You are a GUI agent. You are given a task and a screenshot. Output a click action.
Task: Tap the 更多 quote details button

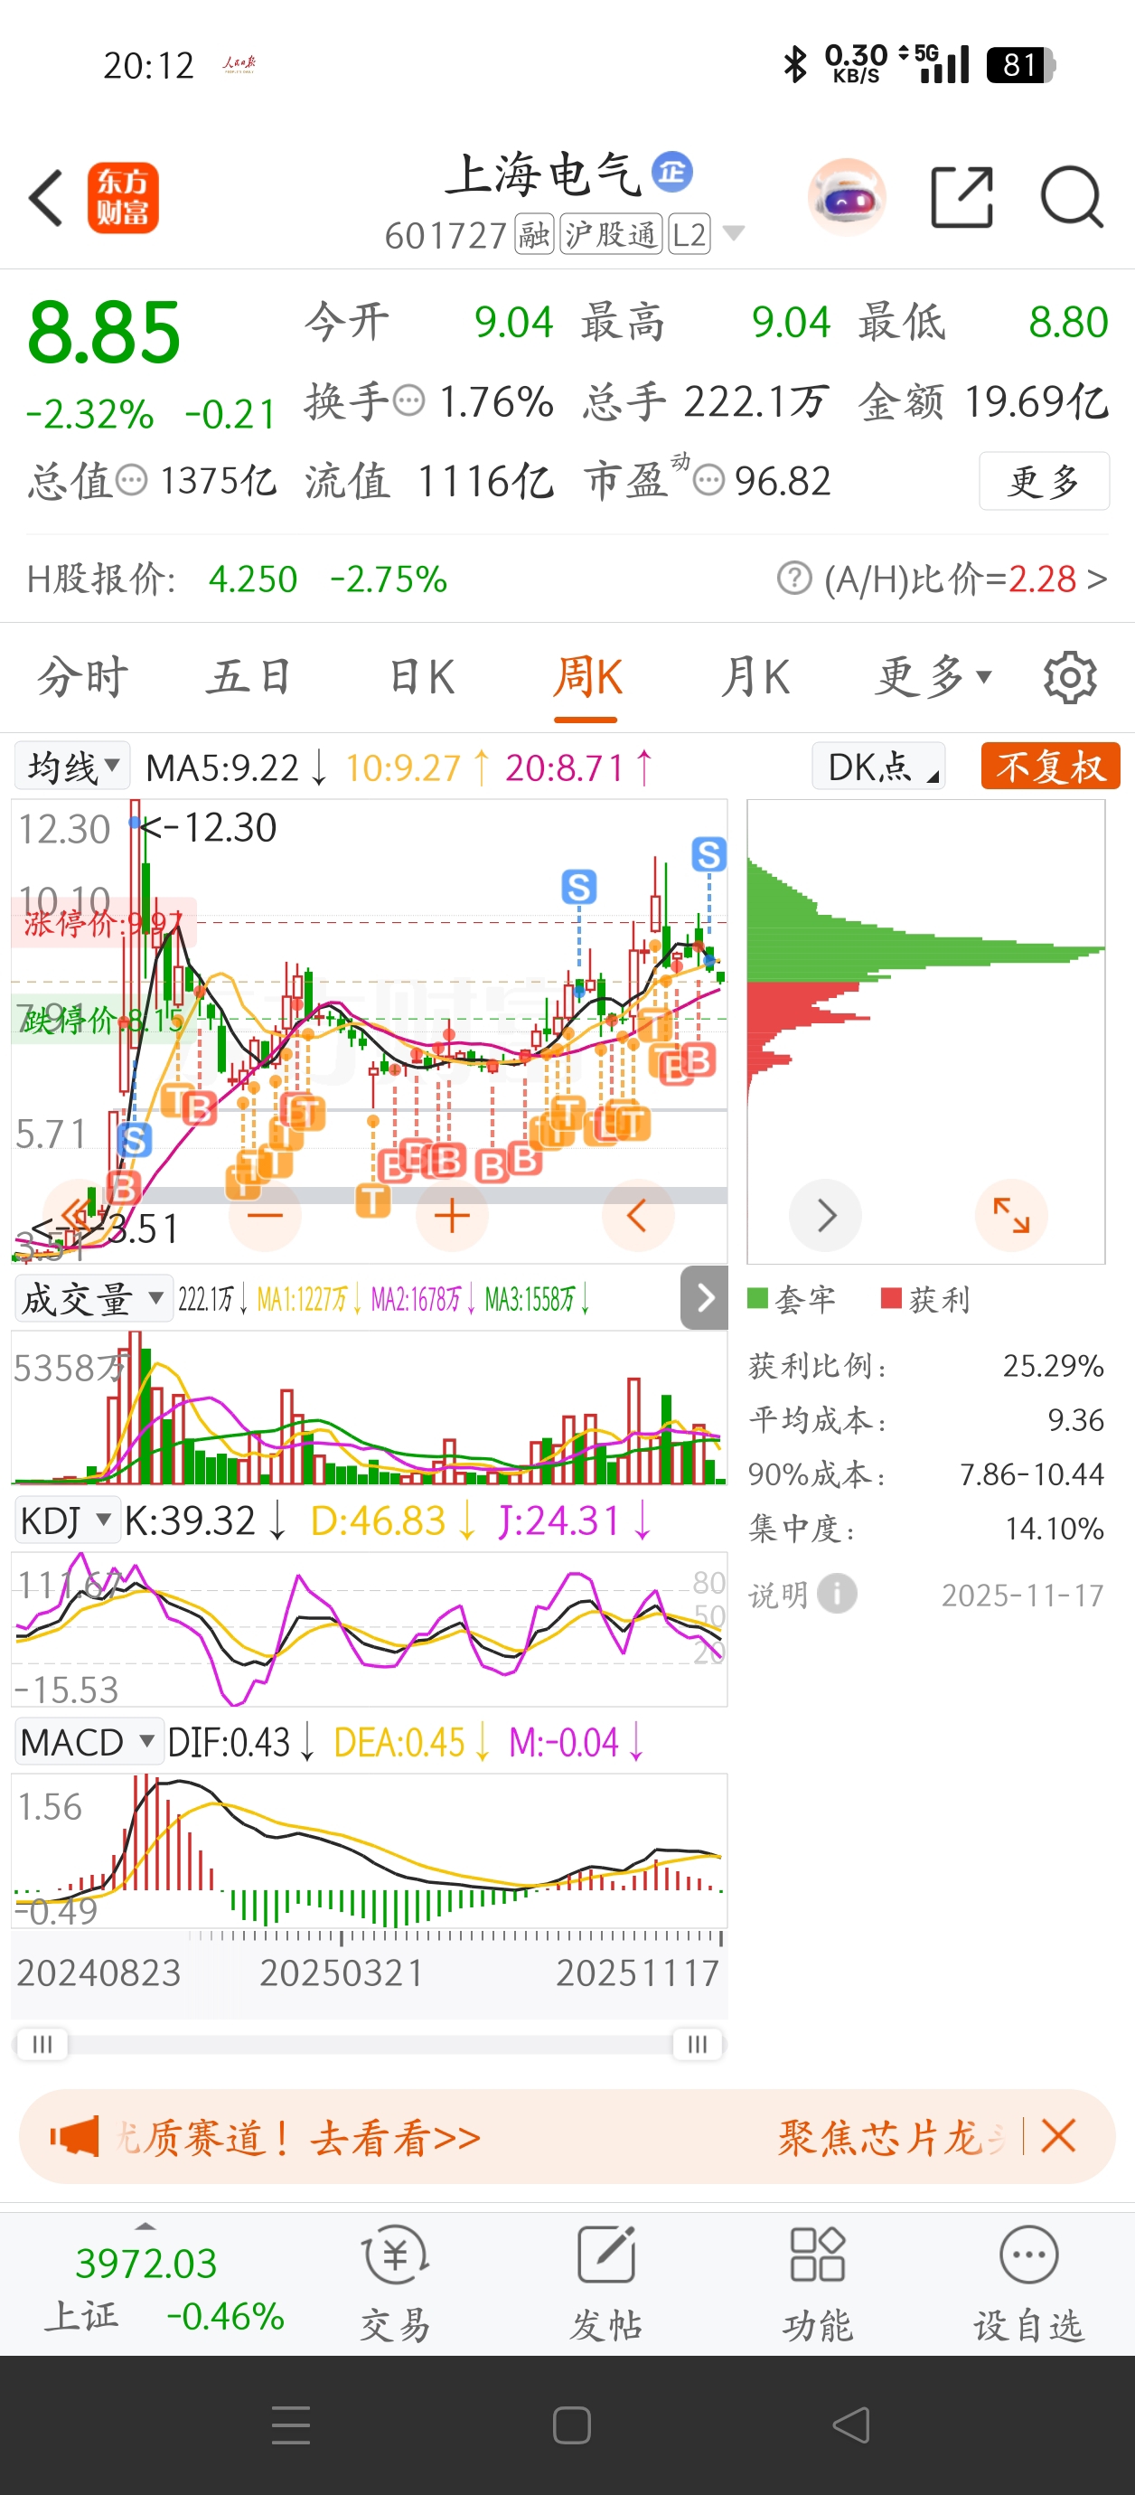coord(1044,480)
